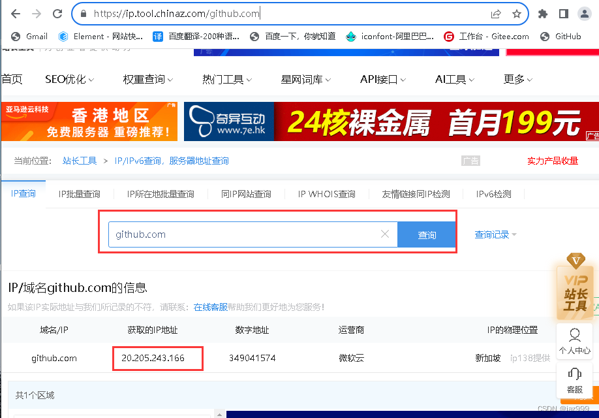
Task: Open the 24核裸金属 ad banner
Action: pyautogui.click(x=392, y=121)
